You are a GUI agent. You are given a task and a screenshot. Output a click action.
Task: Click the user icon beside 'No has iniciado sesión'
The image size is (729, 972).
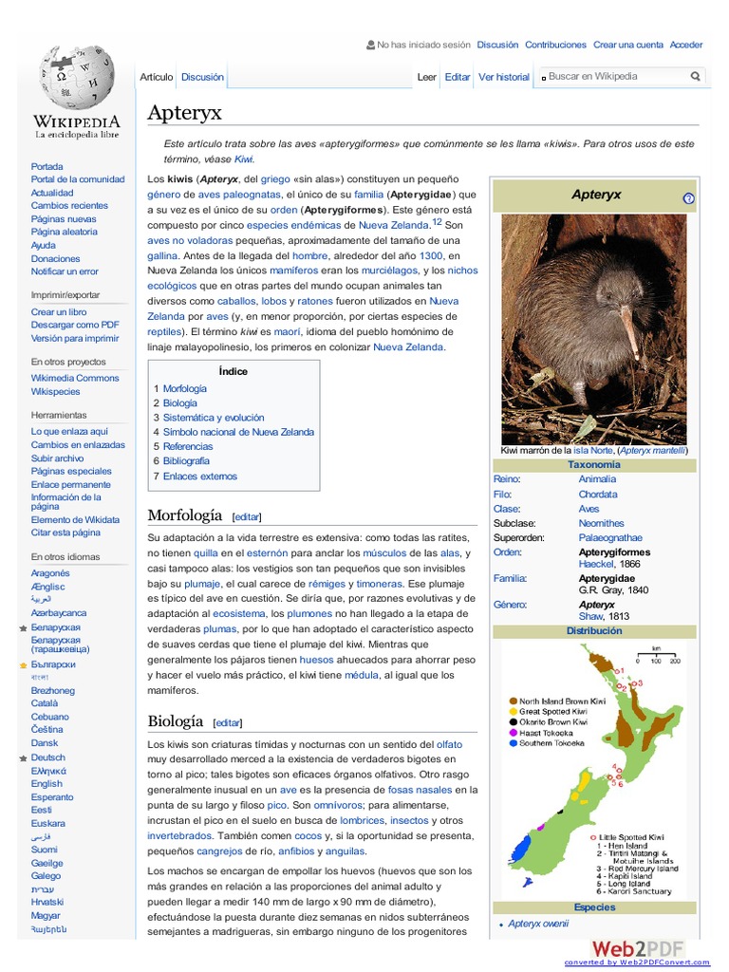point(371,45)
